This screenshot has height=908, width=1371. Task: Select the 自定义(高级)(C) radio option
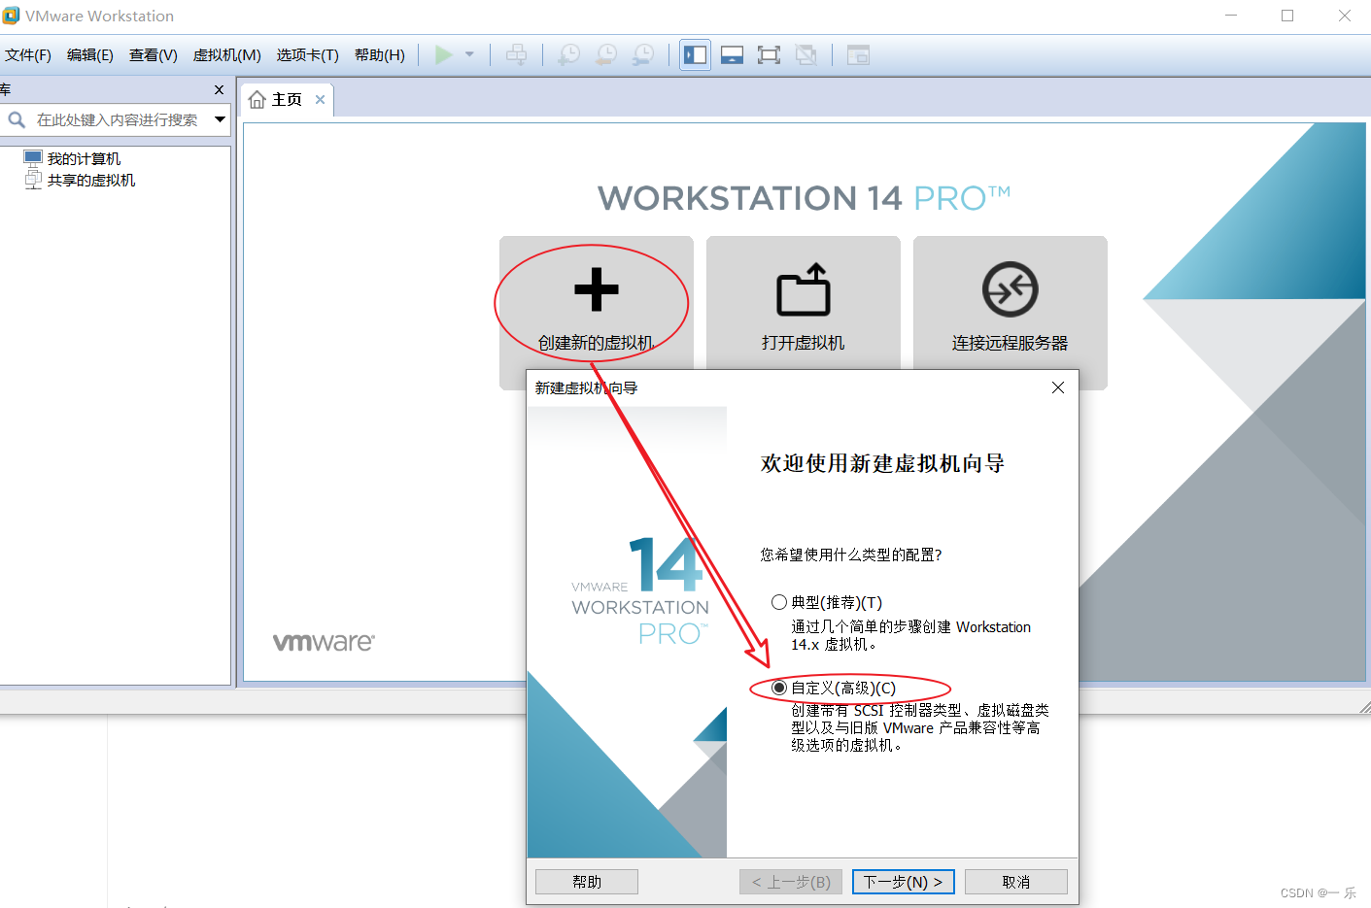(779, 688)
